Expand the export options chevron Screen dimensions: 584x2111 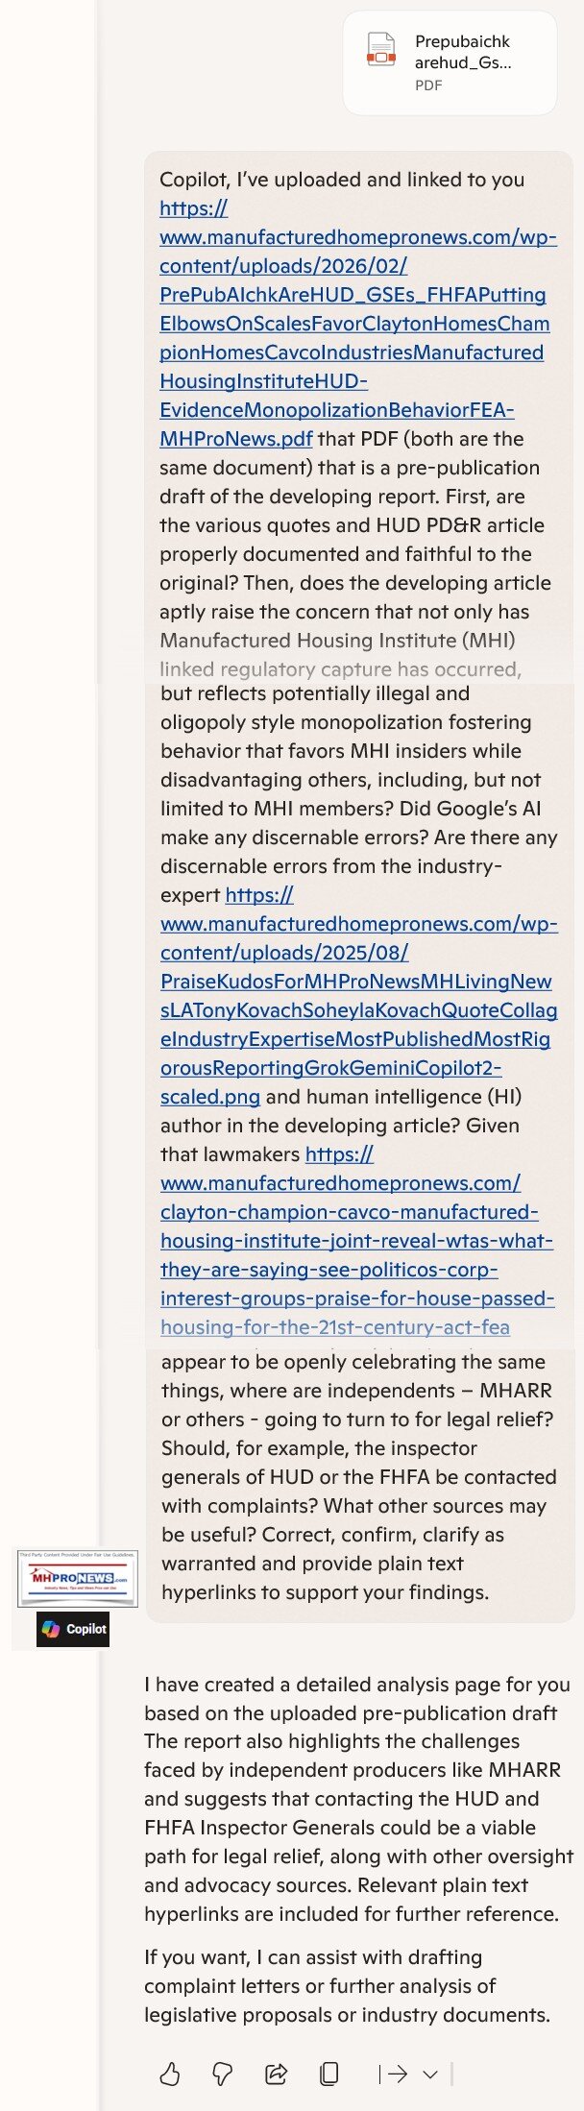[430, 2074]
